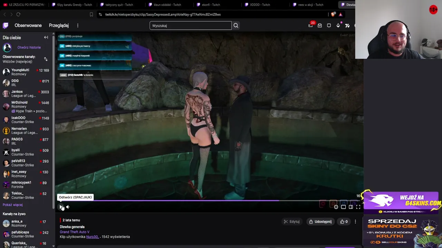Screen dimensions: 442x248
Task: Bookmark this page with the bookmark icon
Action: coord(91,14)
